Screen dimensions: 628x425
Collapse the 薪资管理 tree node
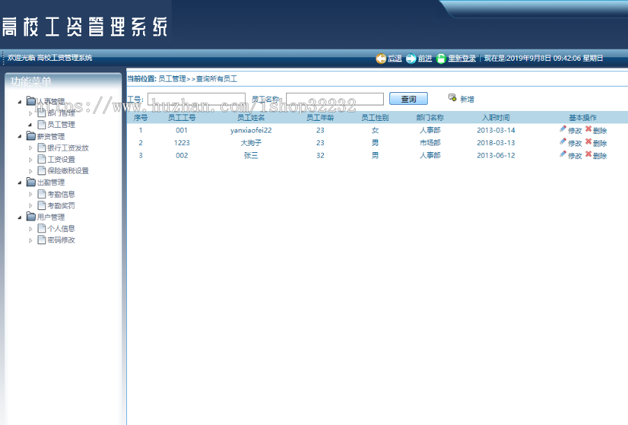(18, 137)
